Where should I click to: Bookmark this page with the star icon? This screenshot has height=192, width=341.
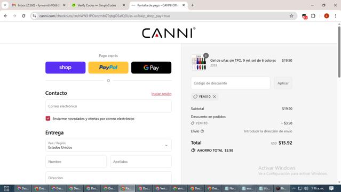click(291, 16)
